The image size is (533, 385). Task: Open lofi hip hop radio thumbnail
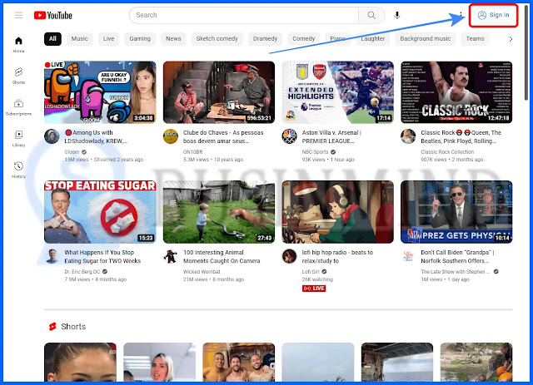pyautogui.click(x=337, y=212)
